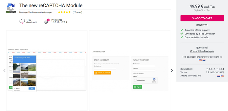The width and height of the screenshot is (228, 111).
Task: Click "PrestaShop 1.5.0.17 - 1.7.0.4" text
Action: (59, 21)
